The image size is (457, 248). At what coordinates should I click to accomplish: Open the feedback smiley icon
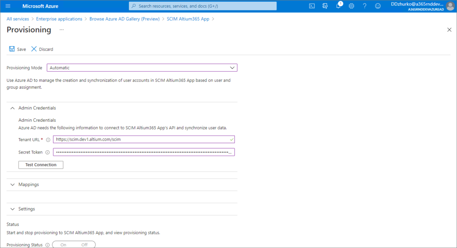[x=378, y=6]
